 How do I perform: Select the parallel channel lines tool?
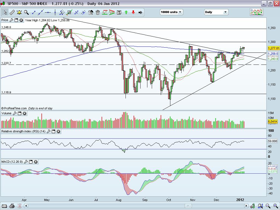[x=62, y=12]
